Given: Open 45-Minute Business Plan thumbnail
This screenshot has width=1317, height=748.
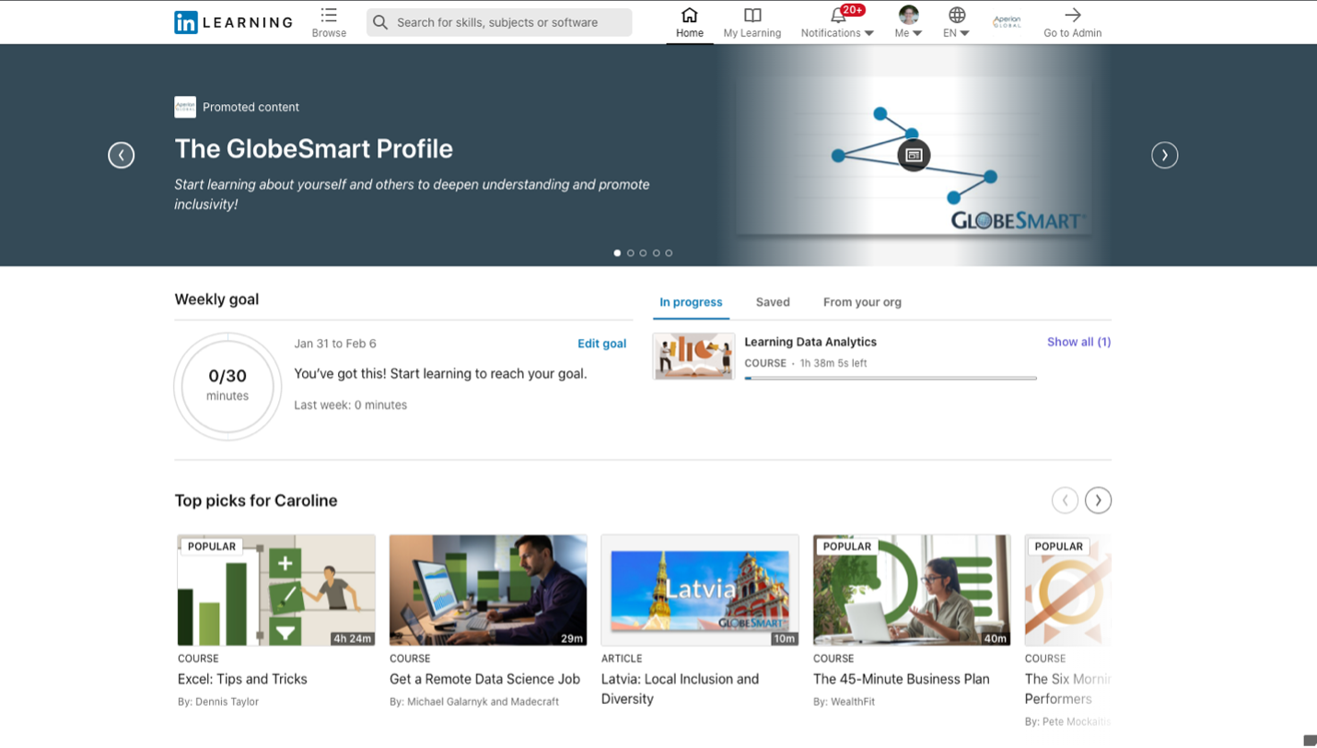Looking at the screenshot, I should point(912,590).
